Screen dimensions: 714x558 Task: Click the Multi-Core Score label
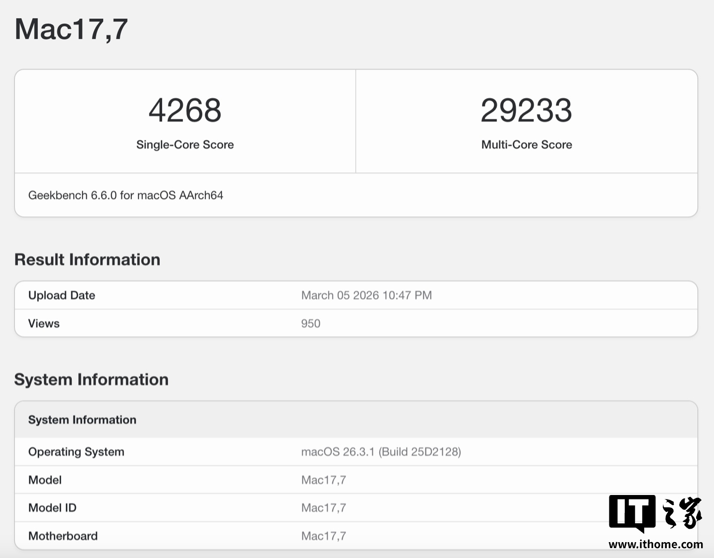527,144
